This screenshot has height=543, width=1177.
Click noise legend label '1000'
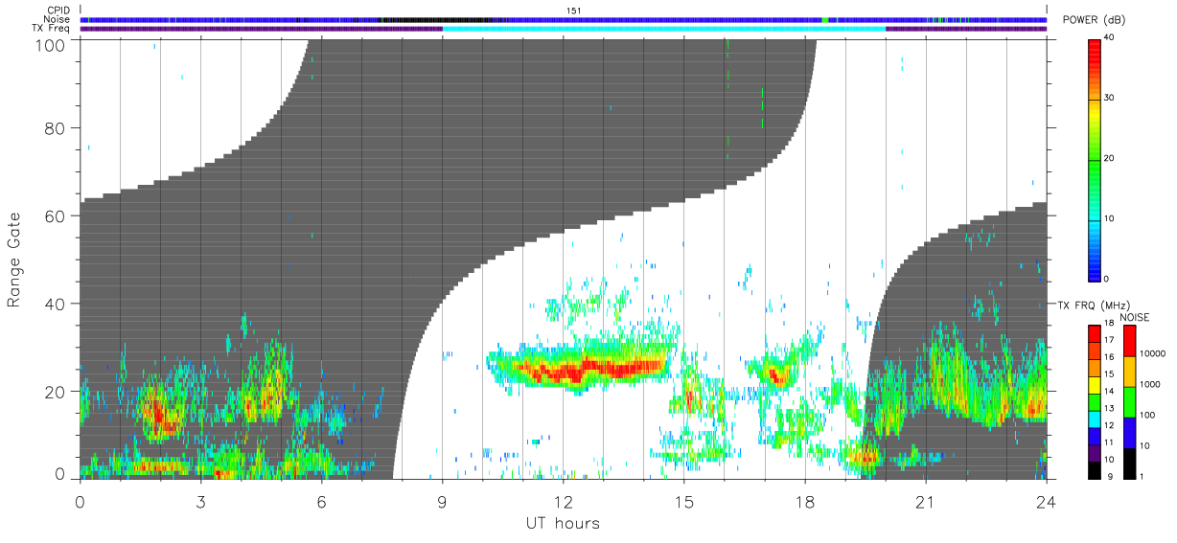(x=1151, y=383)
